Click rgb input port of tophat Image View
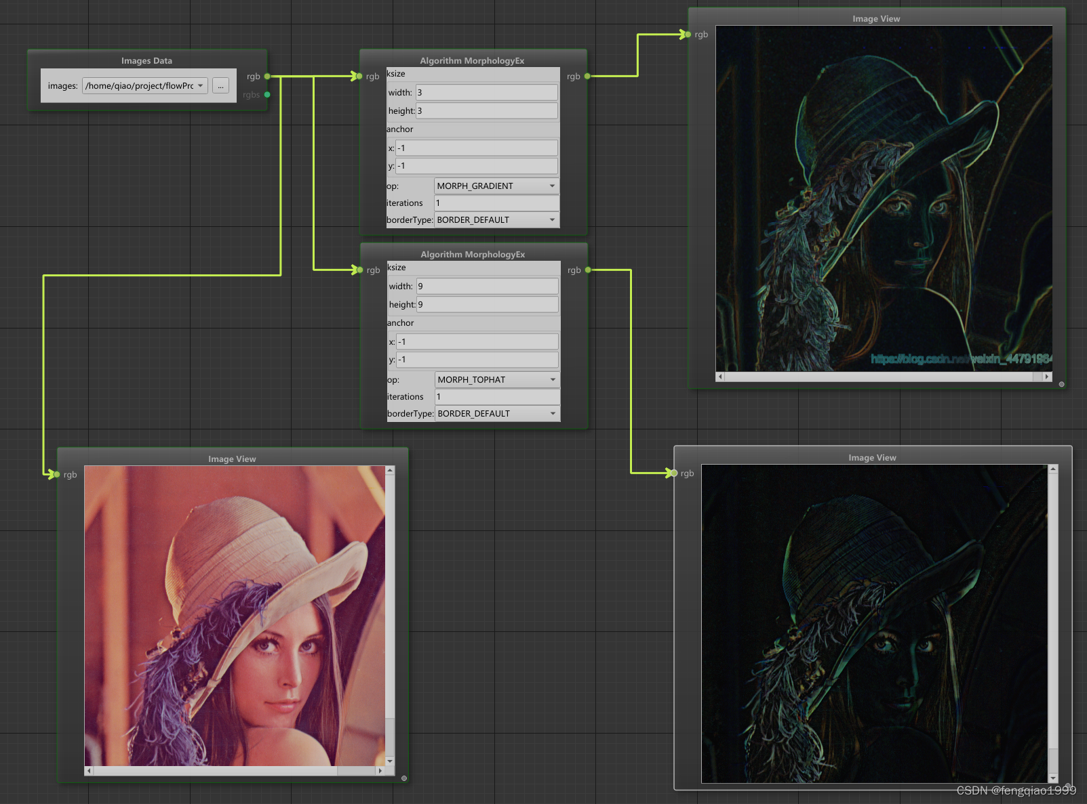 pos(674,473)
